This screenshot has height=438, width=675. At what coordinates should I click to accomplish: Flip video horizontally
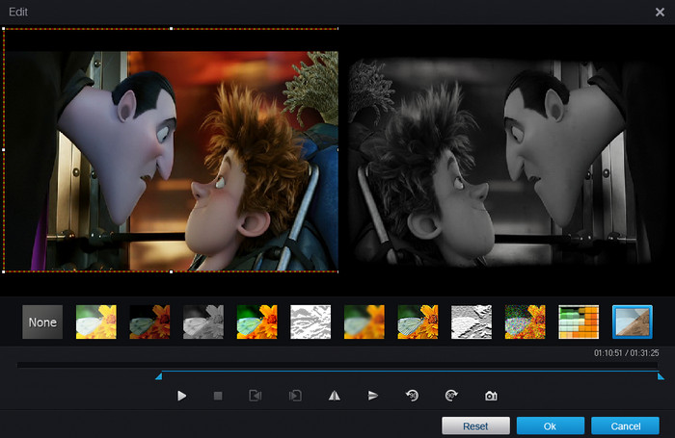335,396
